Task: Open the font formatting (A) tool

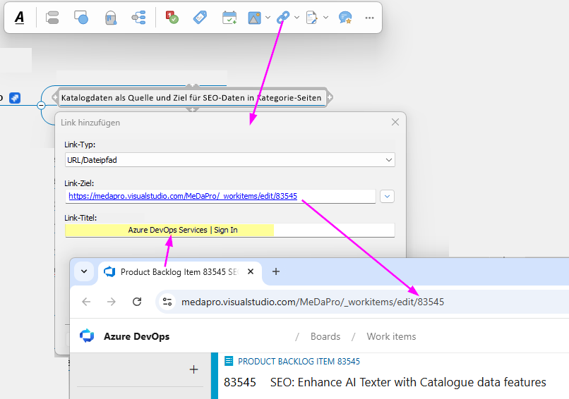Action: pos(19,17)
